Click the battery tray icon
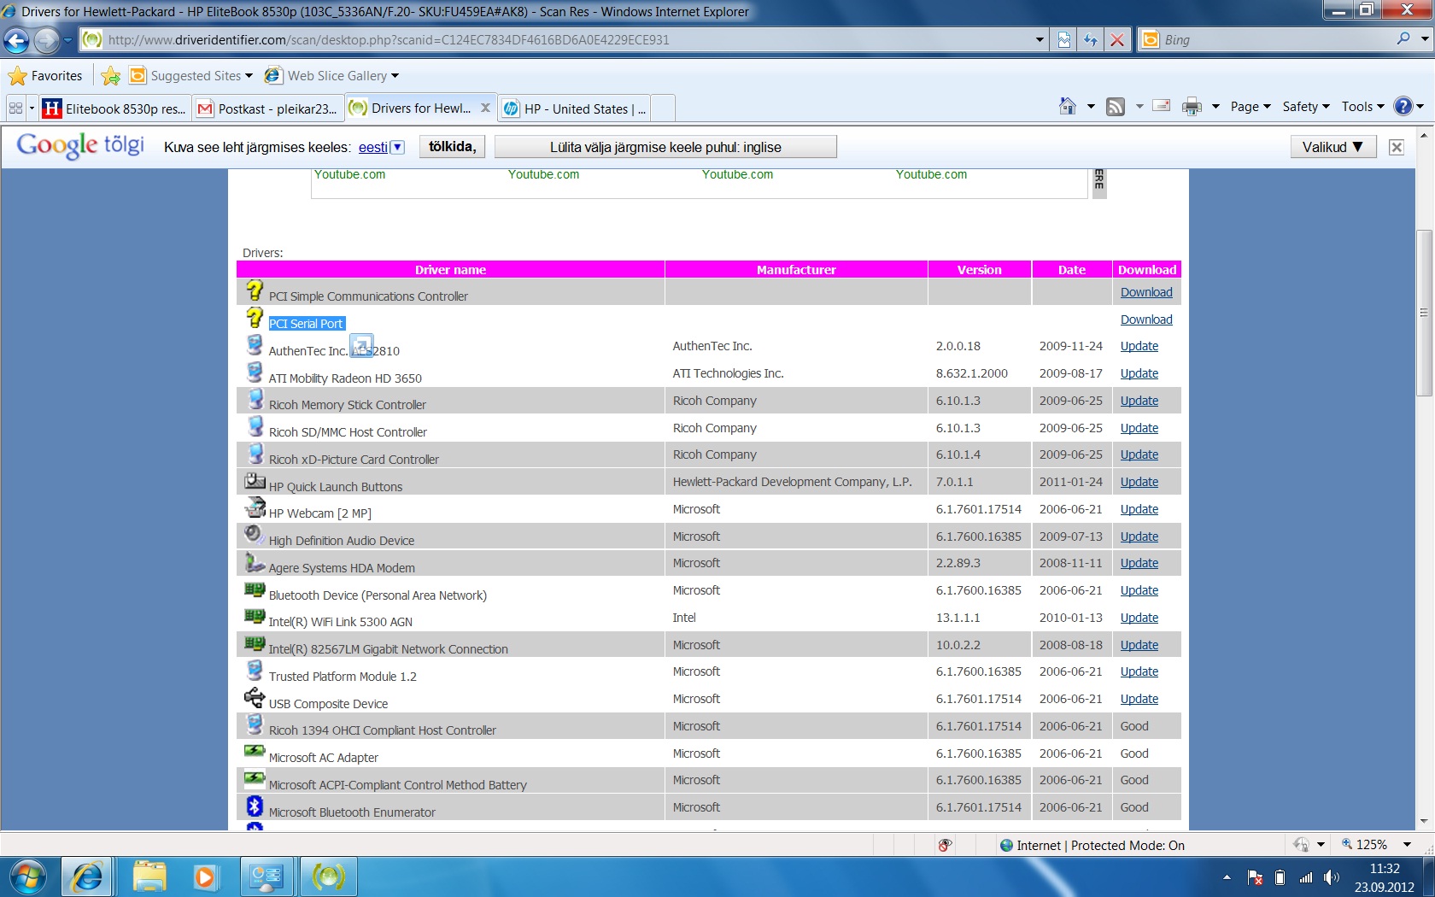 pos(1280,877)
